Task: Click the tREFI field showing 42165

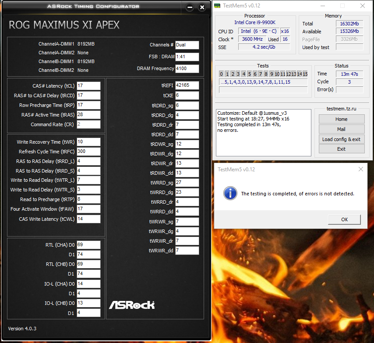Action: pyautogui.click(x=187, y=85)
